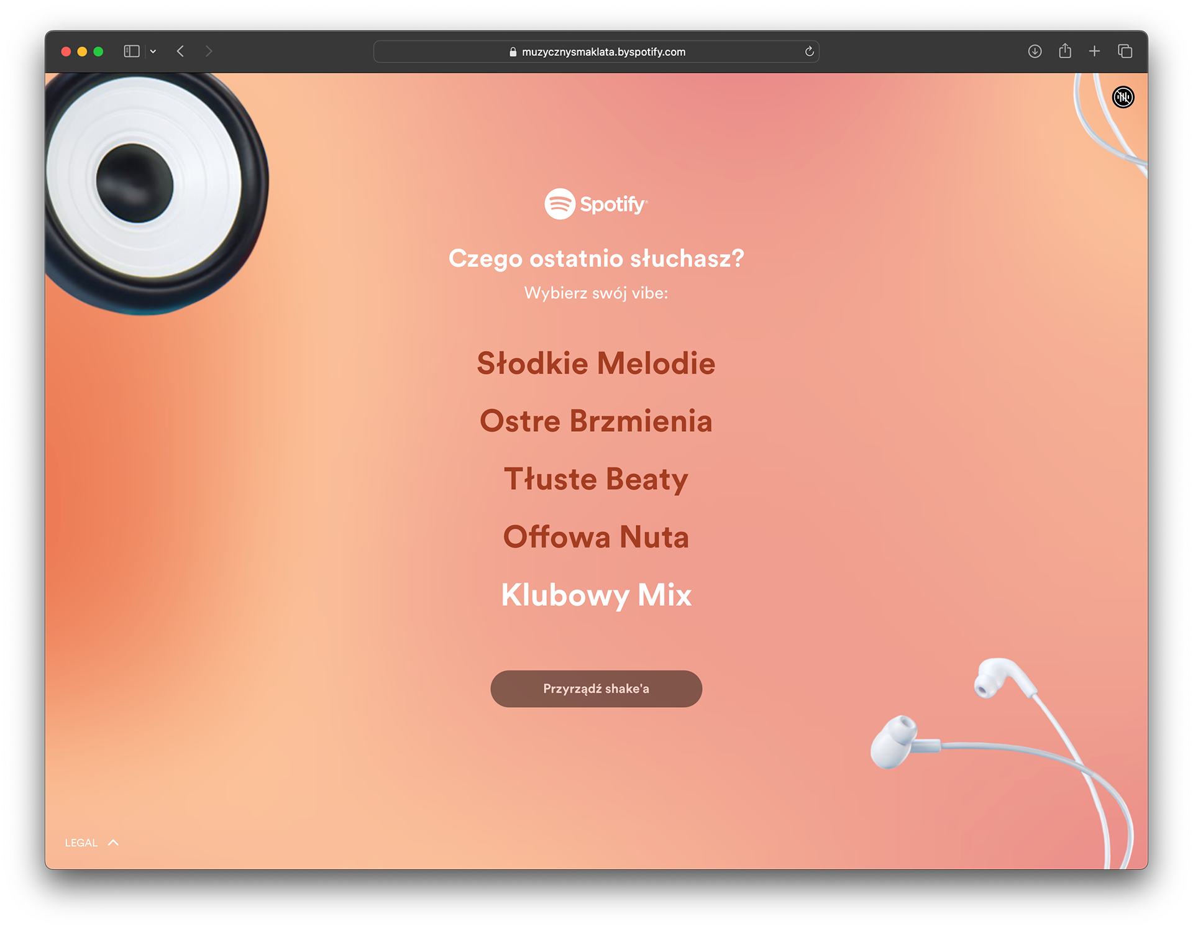Image resolution: width=1193 pixels, height=929 pixels.
Task: Choose the Tłuste Beaty option
Action: coord(596,479)
